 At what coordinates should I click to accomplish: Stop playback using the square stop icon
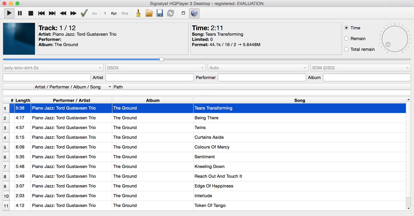pos(30,13)
